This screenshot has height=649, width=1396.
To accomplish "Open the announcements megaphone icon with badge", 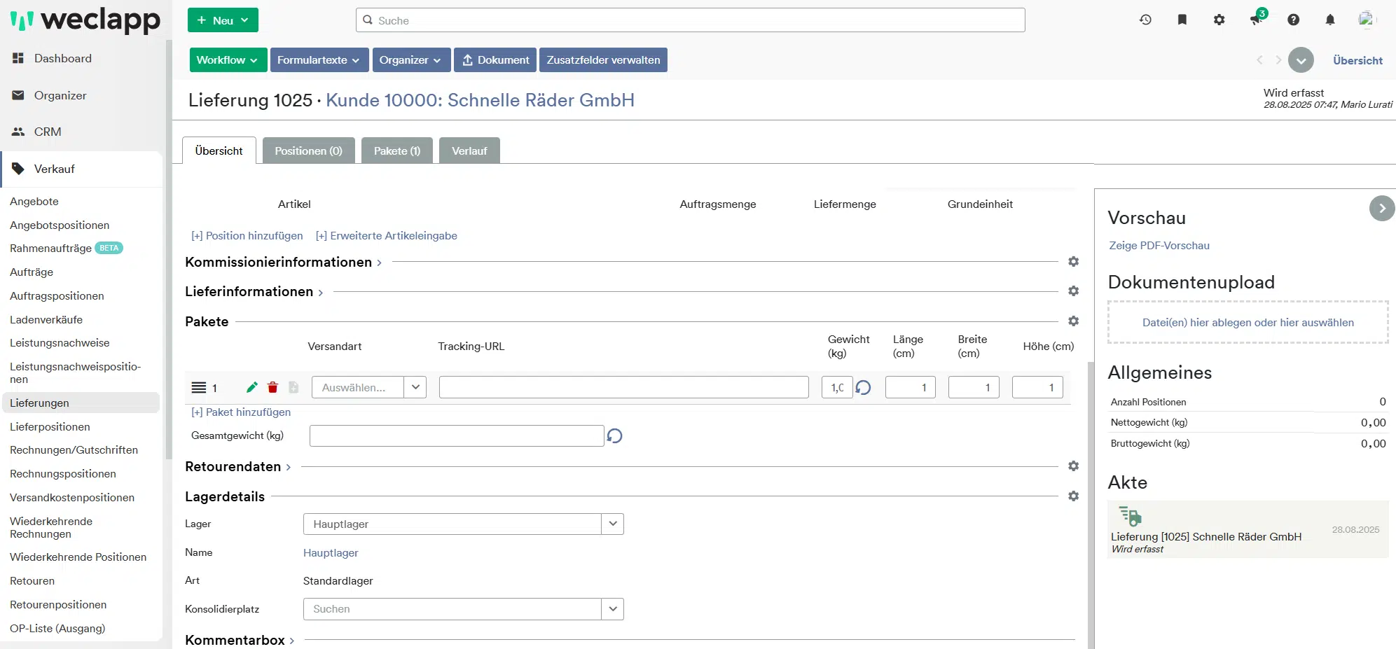I will click(1257, 20).
